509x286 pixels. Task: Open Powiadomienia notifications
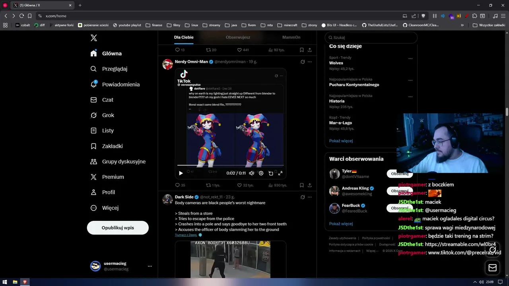click(115, 84)
